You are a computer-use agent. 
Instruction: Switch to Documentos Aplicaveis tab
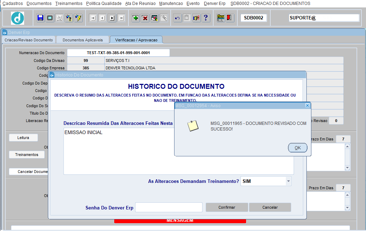pos(83,40)
